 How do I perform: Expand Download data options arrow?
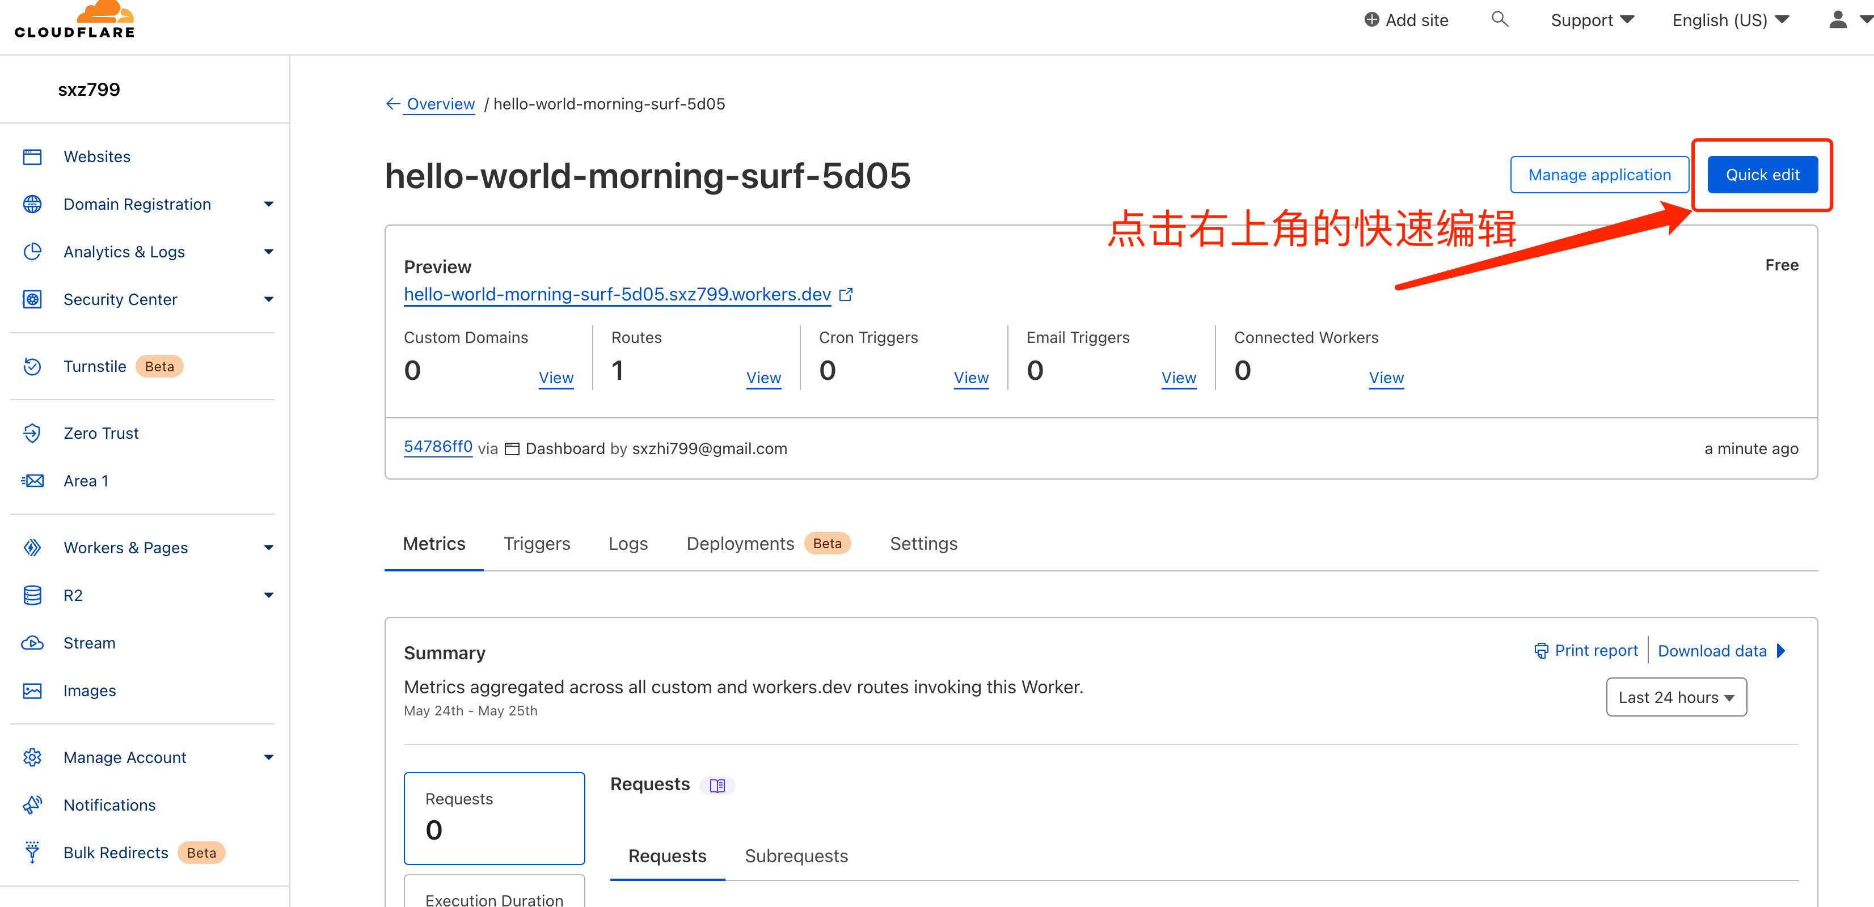pos(1782,651)
